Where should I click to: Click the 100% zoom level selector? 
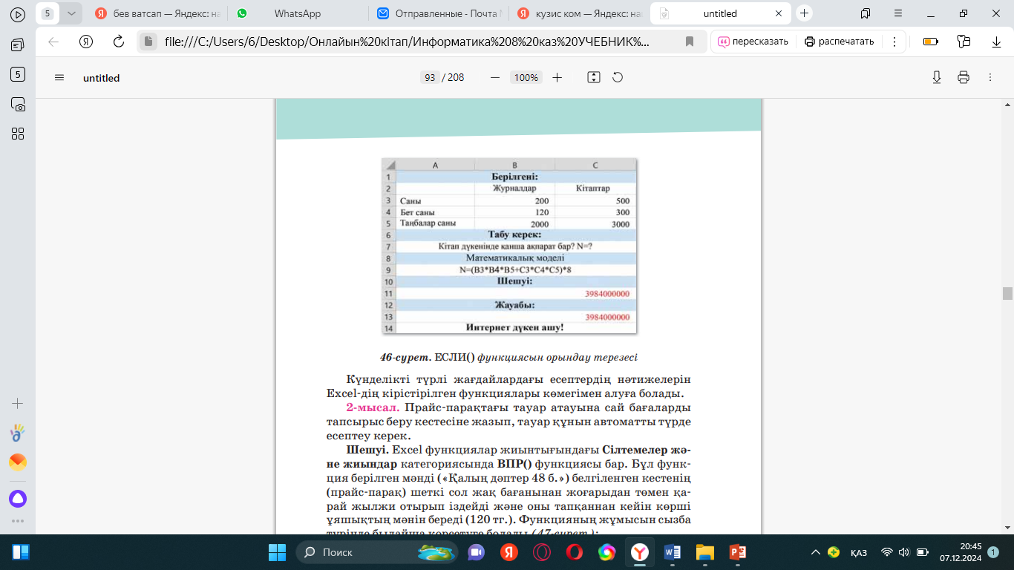(x=526, y=77)
